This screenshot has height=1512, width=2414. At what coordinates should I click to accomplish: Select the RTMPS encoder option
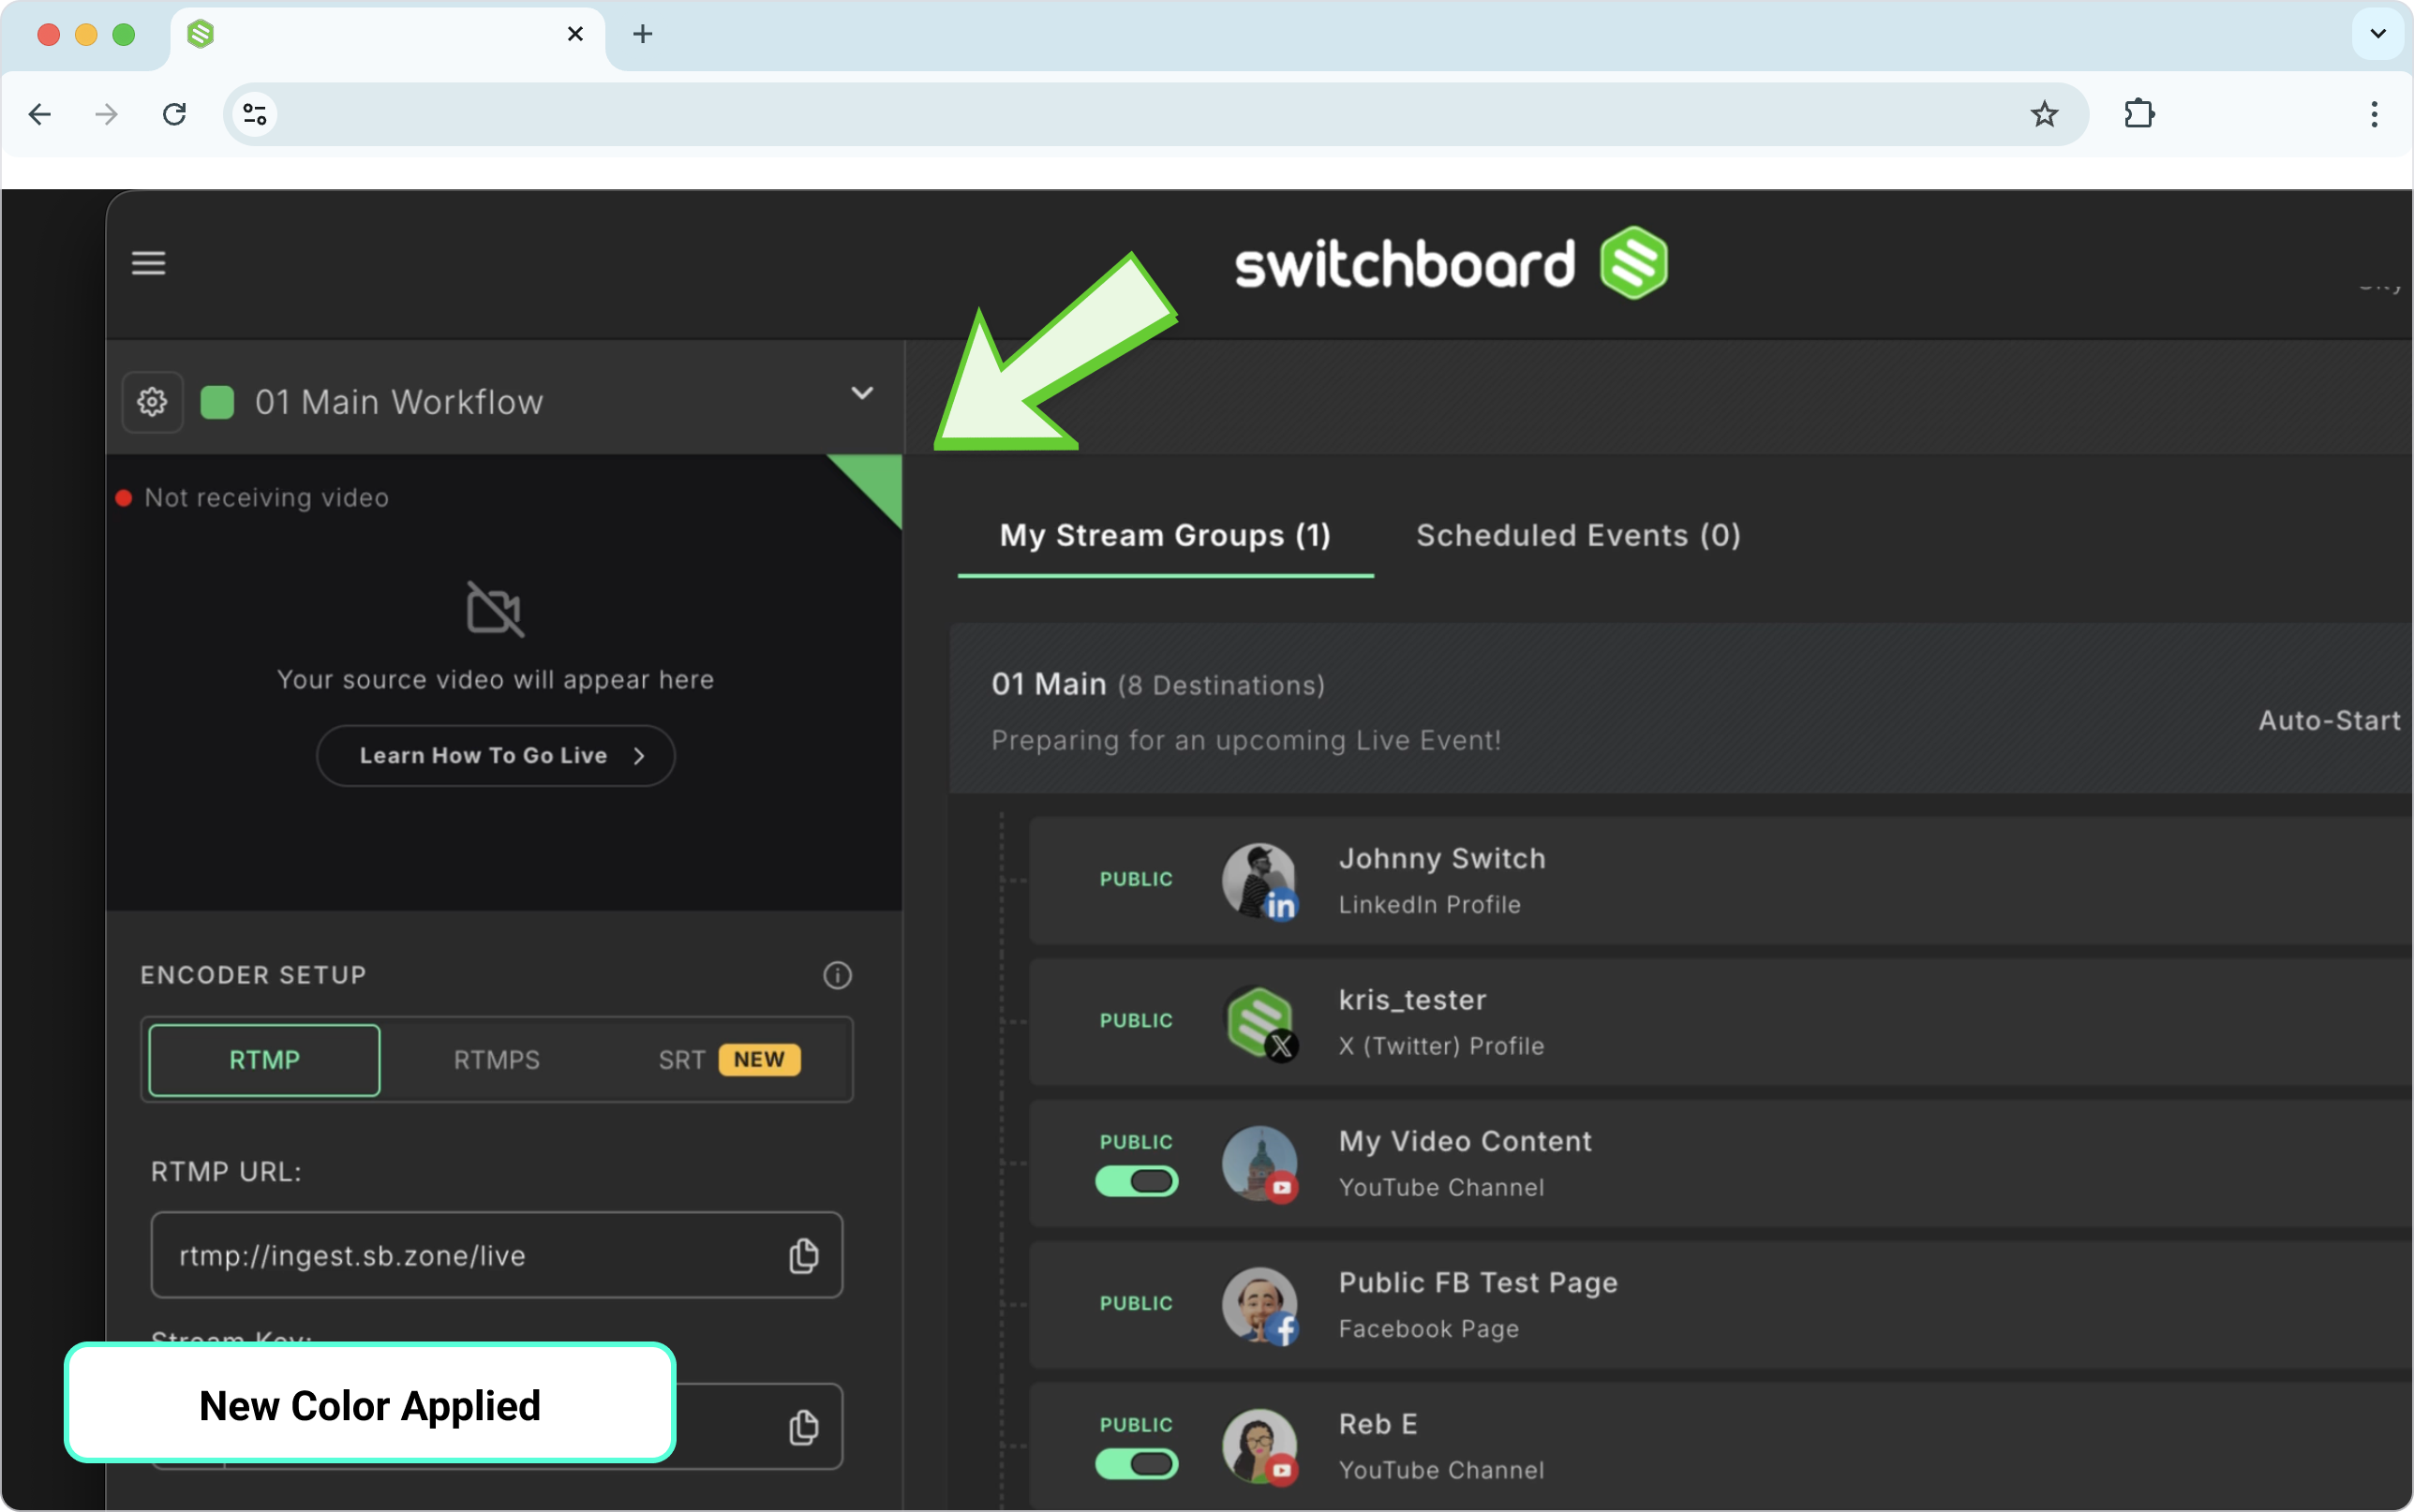(497, 1060)
